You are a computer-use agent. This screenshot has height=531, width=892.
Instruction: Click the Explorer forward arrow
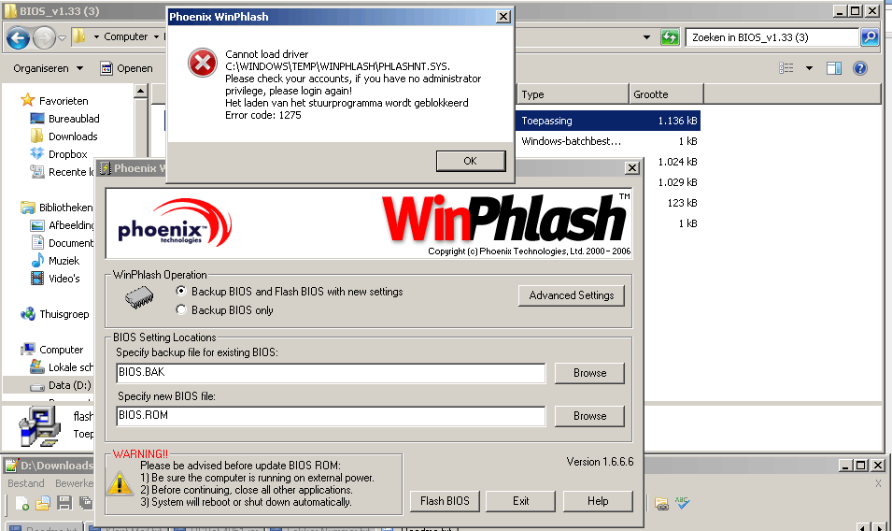pos(44,38)
